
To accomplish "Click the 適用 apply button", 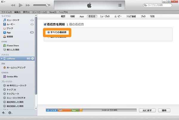I will click(x=164, y=110).
